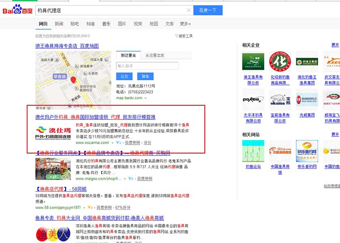Image resolution: width=340 pixels, height=243 pixels.
Task: Open the 知道 tab
Action: coord(90,23)
